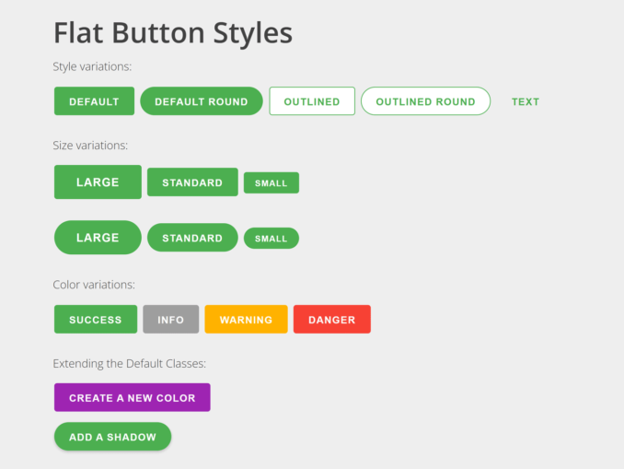Click the Flat Button Styles heading
This screenshot has height=469, width=624.
[x=173, y=32]
